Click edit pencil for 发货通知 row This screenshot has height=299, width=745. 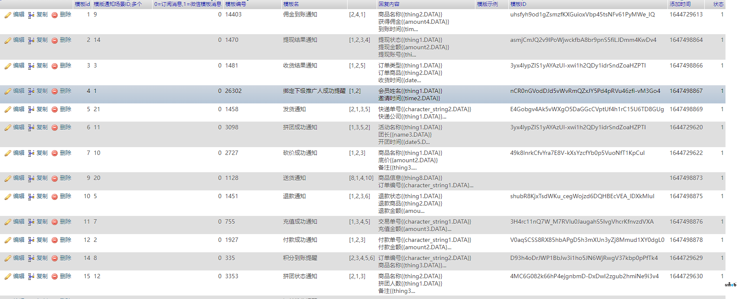click(8, 110)
